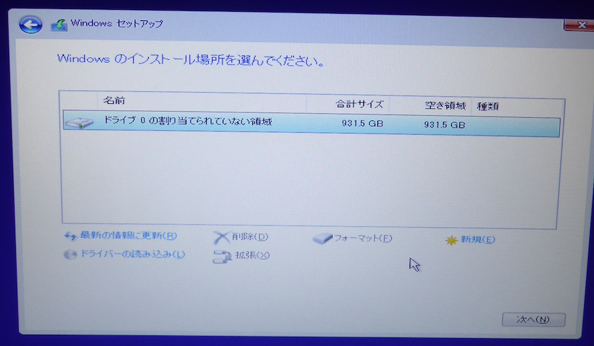
Task: Proceed with the 次へ(N) button
Action: click(x=533, y=320)
